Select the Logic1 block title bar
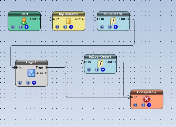Screen dimensions: 176x127 [31, 62]
